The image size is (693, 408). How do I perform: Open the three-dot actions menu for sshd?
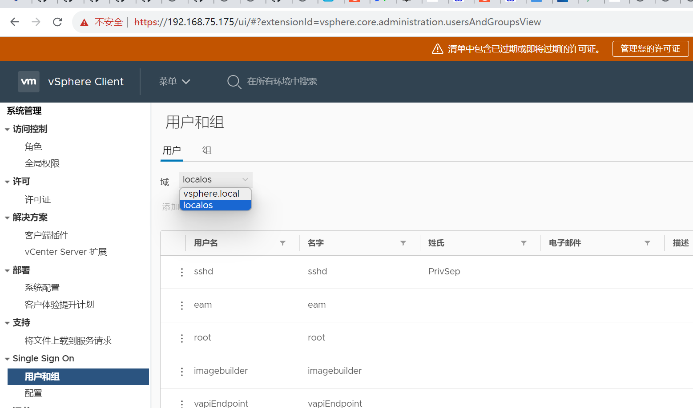point(182,272)
